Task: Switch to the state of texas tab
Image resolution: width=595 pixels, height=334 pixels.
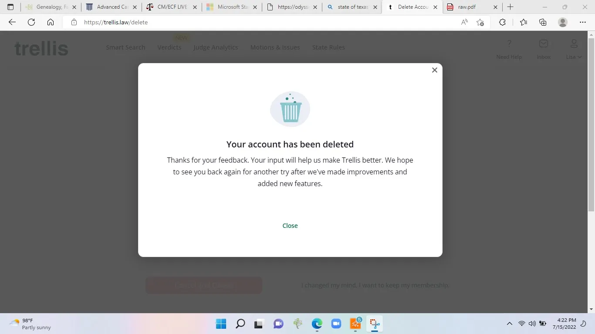Action: tap(352, 7)
